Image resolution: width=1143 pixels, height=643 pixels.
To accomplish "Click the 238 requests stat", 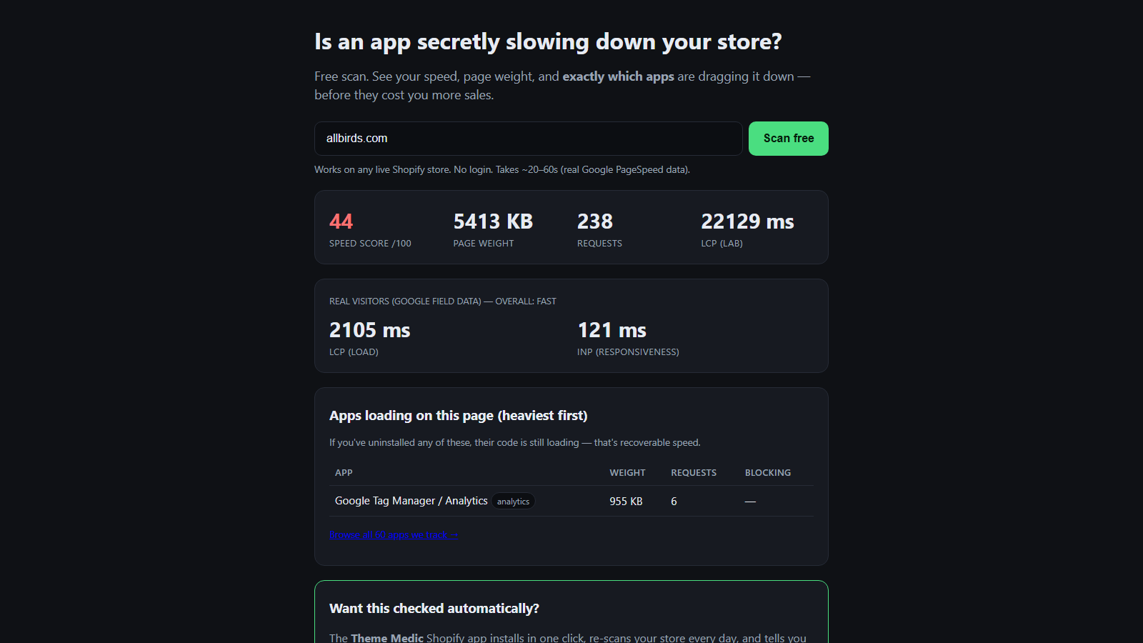I will (595, 221).
